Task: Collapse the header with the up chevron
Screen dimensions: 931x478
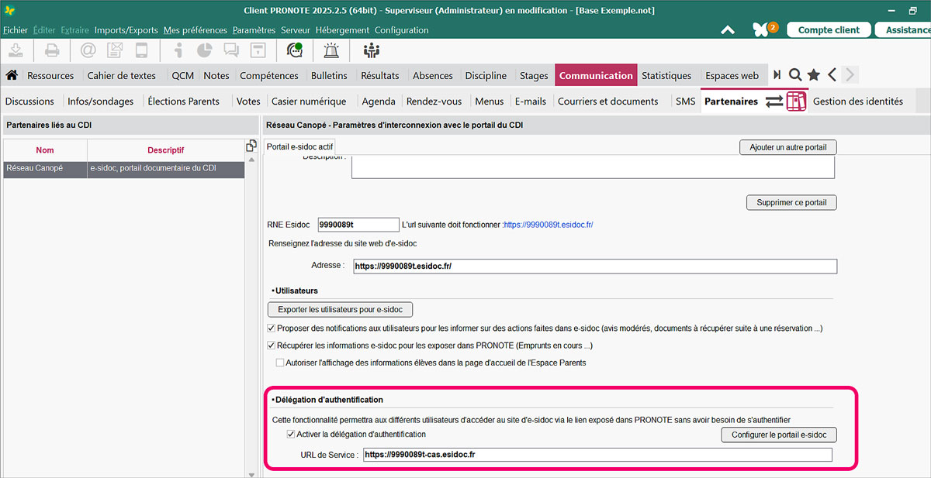Action: [x=728, y=30]
